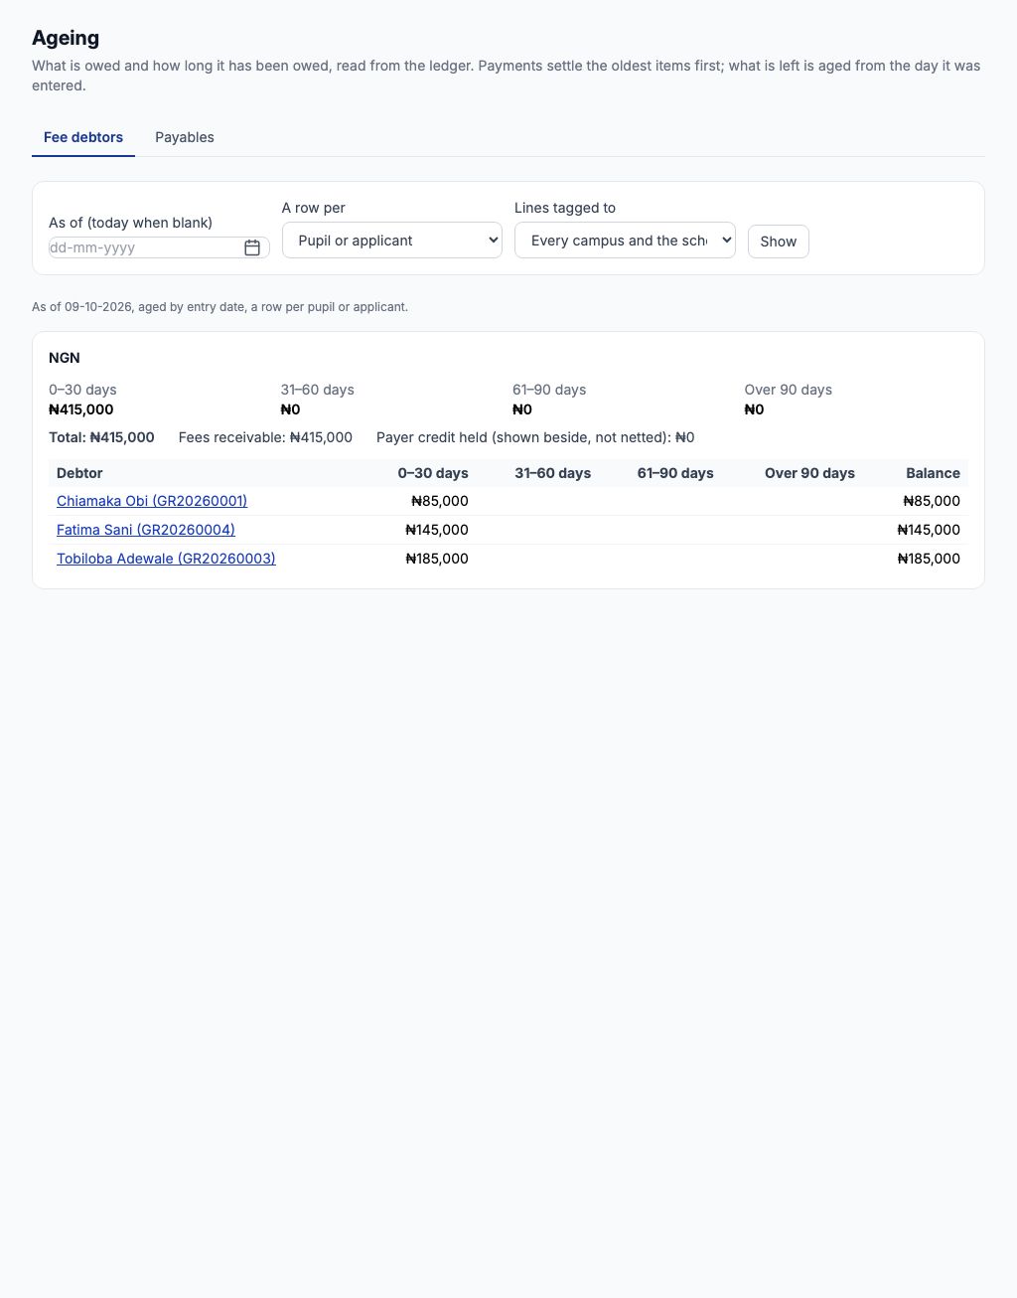Viewport: 1017px width, 1298px height.
Task: Click the ₦415,000 0–30 days summary amount
Action: point(81,409)
